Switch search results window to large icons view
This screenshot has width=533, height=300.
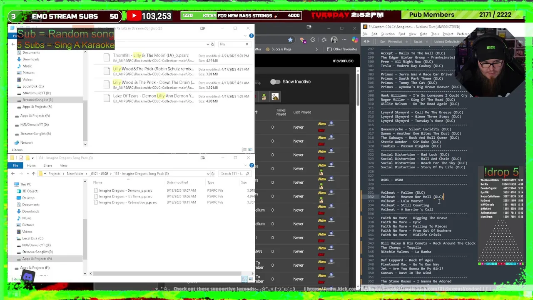250,150
